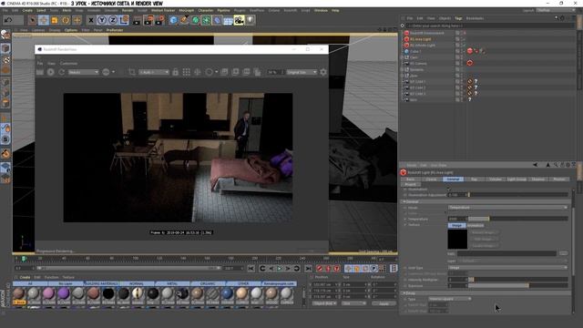Viewport: 583px width, 328px height.
Task: Adjust the Intensity Multiplier slider
Action: tap(518, 280)
